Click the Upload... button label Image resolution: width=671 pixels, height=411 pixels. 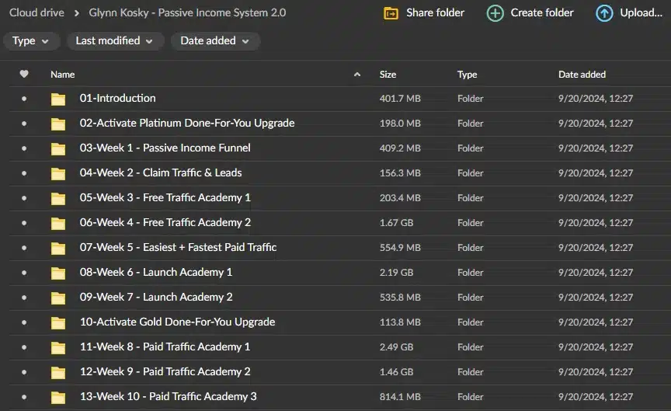pos(641,13)
